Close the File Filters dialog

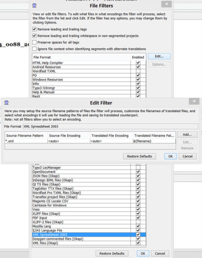pyautogui.click(x=167, y=4)
